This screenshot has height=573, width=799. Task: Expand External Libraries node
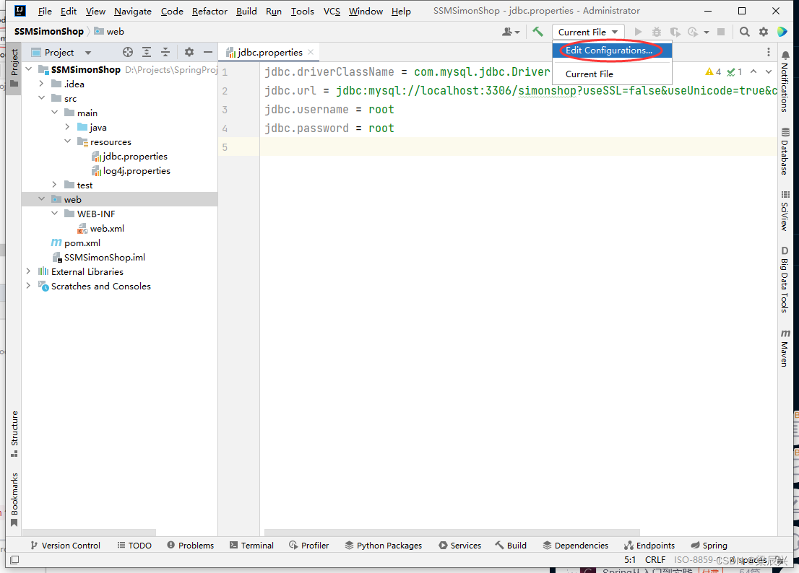[x=29, y=272]
